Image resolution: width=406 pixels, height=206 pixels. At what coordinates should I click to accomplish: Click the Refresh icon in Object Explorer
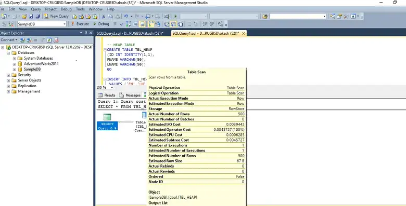pos(49,40)
